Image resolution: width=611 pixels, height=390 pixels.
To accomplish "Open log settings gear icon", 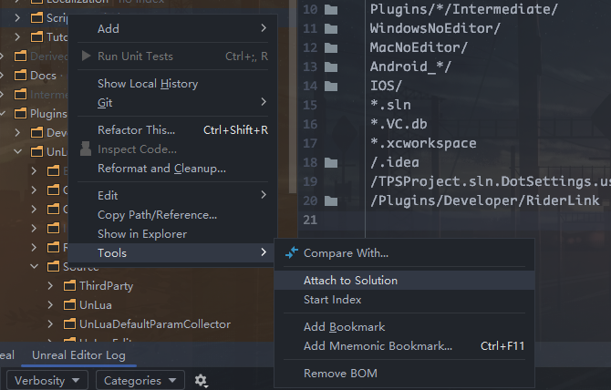I will click(x=201, y=380).
